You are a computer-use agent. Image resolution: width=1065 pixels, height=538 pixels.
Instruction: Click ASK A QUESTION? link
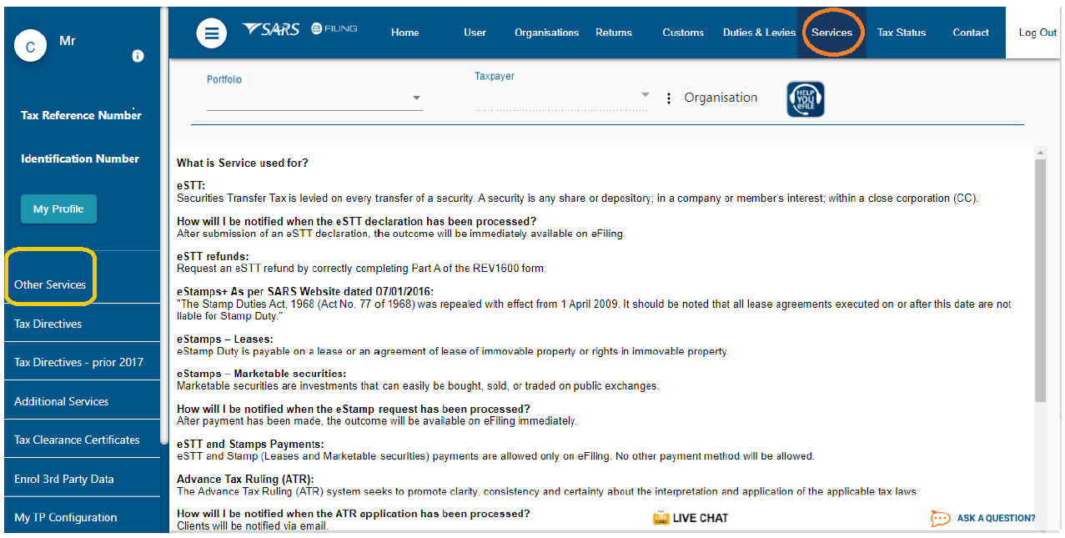coord(996,518)
